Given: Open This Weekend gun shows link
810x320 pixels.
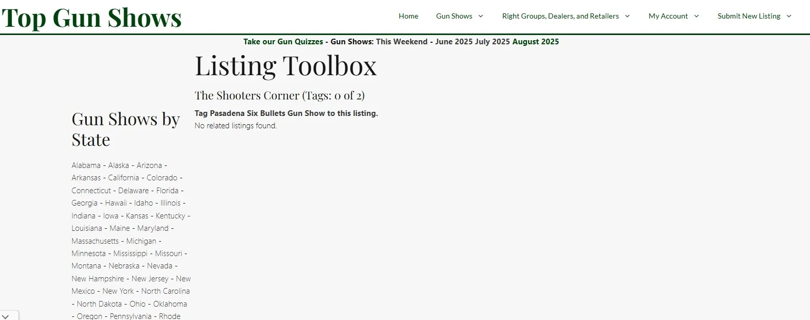Looking at the screenshot, I should tap(402, 42).
